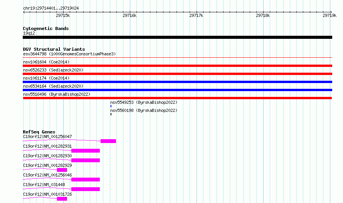Viewport: 343px width, 203px height.
Task: Click the nsv1061174 (Coe2014) label
Action: tap(46, 78)
